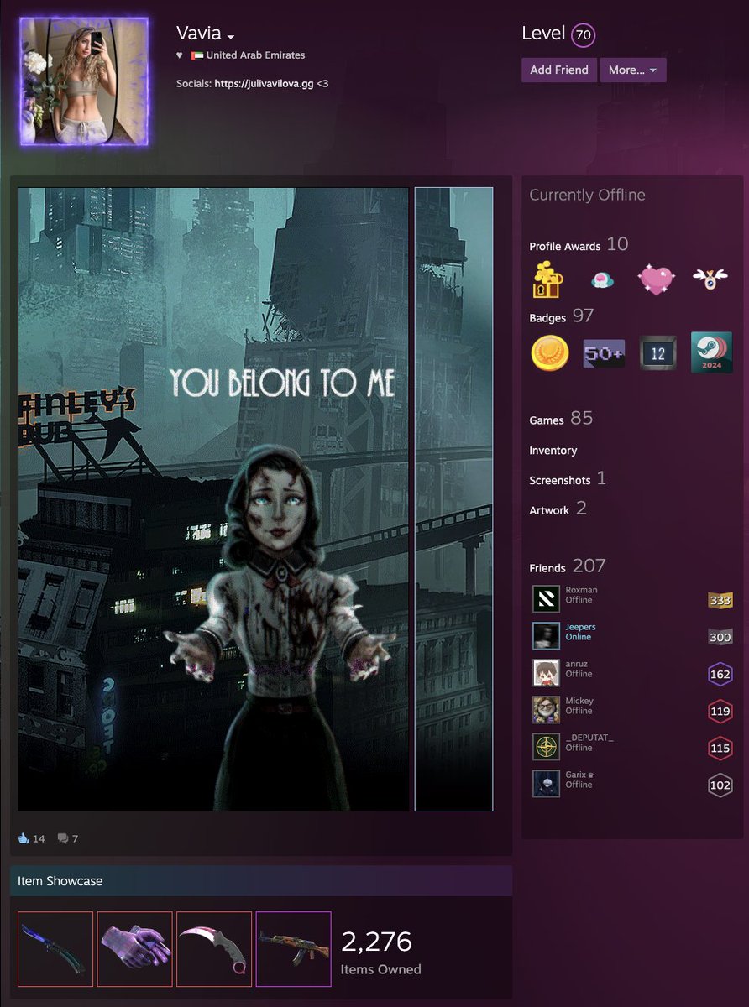Click the 12 years of service badge

pyautogui.click(x=657, y=354)
